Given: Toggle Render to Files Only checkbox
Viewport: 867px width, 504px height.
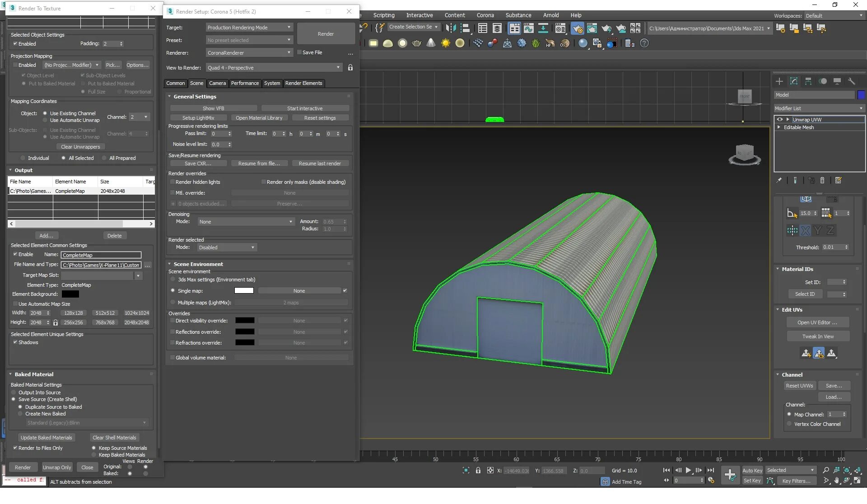Looking at the screenshot, I should pos(15,448).
